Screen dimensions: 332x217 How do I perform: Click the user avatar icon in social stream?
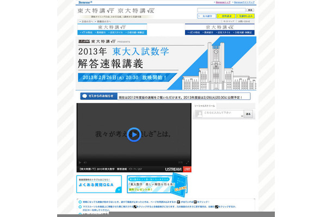[199, 114]
